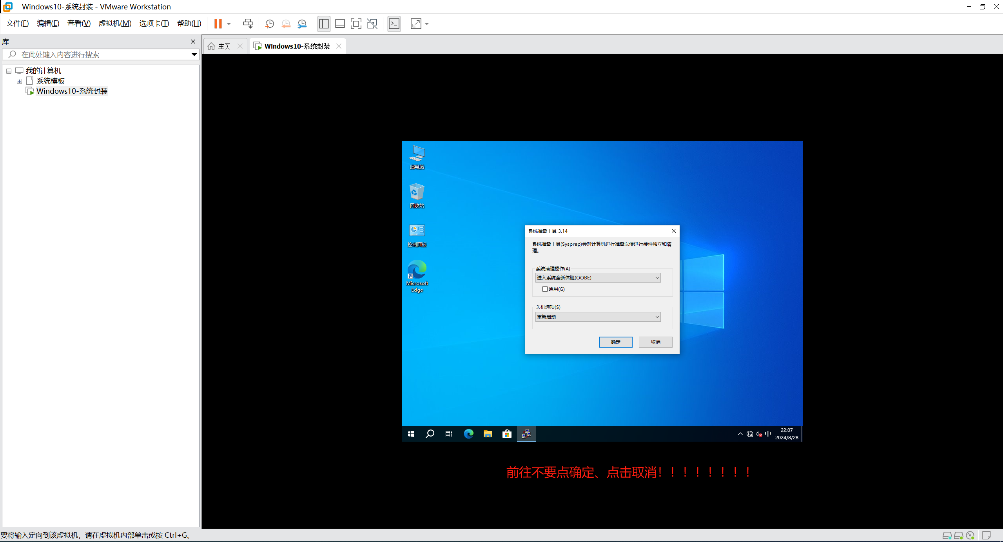Click the guest clock 22:07 date
The width and height of the screenshot is (1003, 542).
tap(787, 434)
